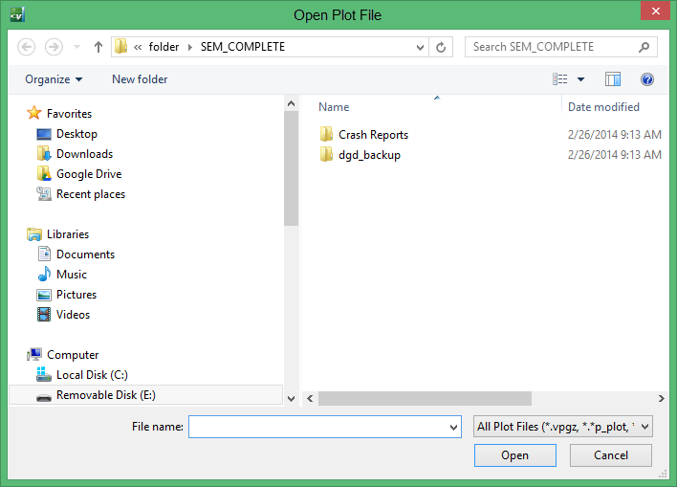Open the Videos library
The height and width of the screenshot is (487, 677).
[x=73, y=315]
